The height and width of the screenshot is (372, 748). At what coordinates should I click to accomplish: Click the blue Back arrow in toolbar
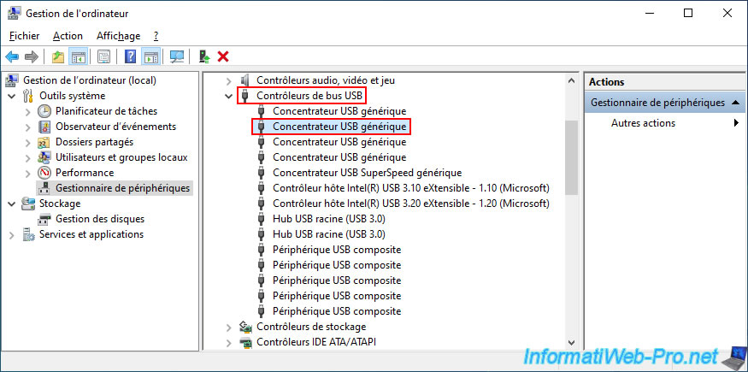[x=12, y=56]
